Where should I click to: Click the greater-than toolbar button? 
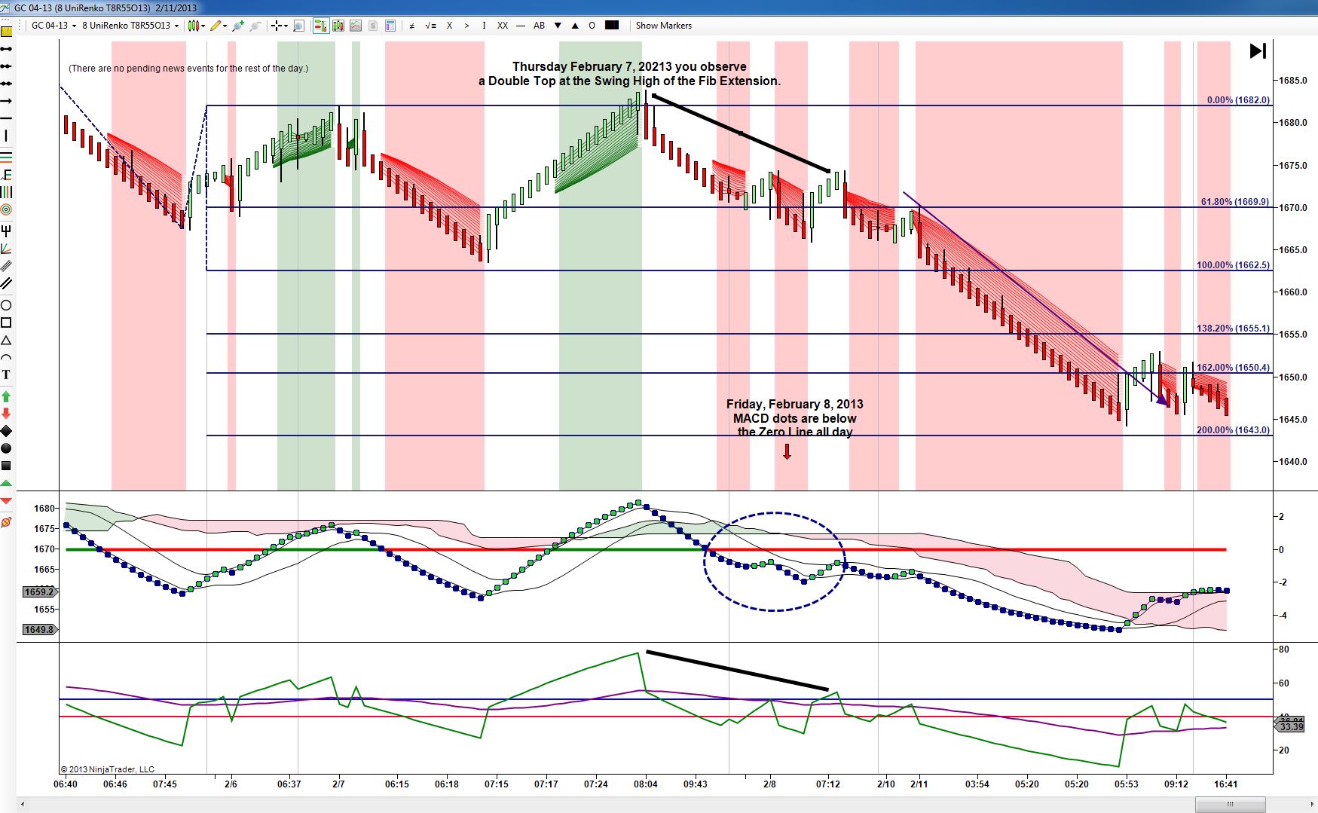click(x=466, y=26)
